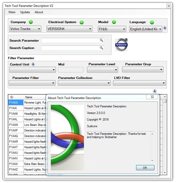The image size is (177, 183).
Task: Close the About Tech Tool dialog
Action: [152, 97]
